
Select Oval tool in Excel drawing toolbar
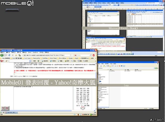click(x=103, y=54)
